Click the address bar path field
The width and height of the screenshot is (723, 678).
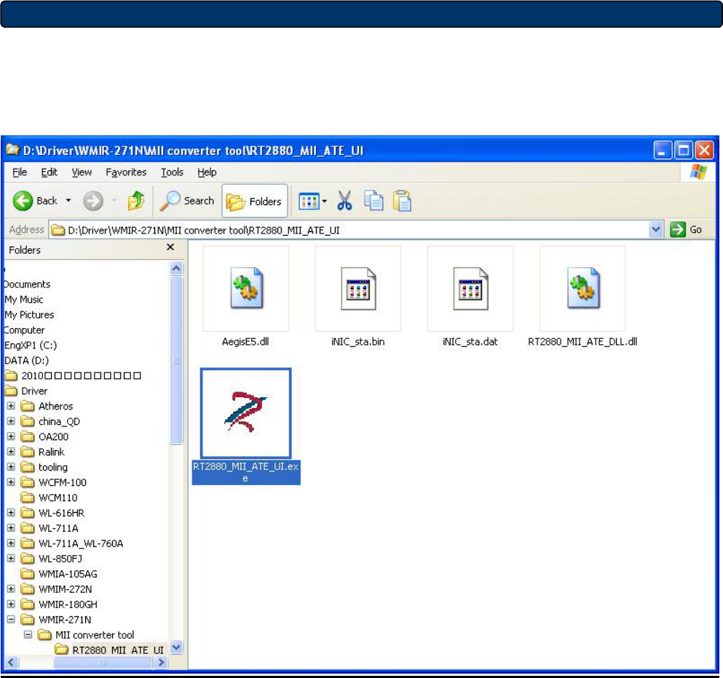point(349,229)
